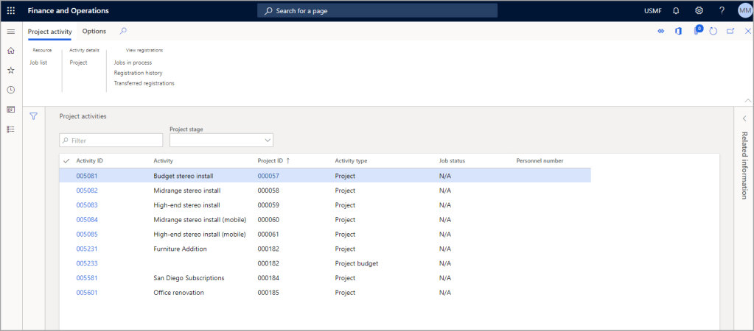Open Favorites star in left sidebar
The height and width of the screenshot is (331, 754).
pyautogui.click(x=10, y=71)
